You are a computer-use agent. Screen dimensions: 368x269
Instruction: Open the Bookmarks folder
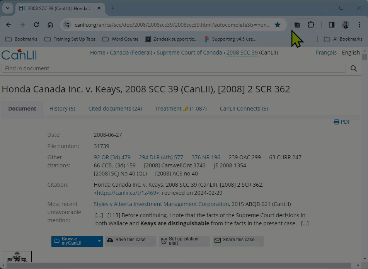click(x=21, y=39)
